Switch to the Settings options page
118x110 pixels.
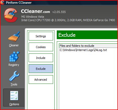41,36
